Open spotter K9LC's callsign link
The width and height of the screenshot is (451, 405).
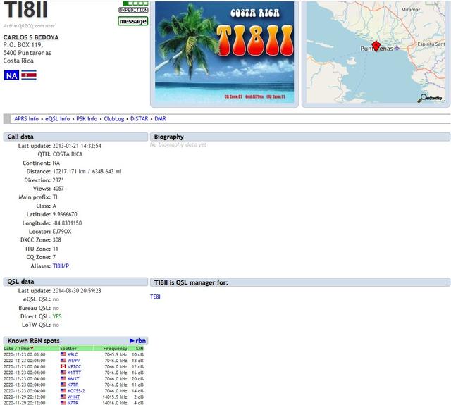tap(73, 354)
